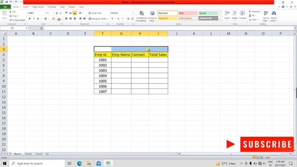Open the font name dropdown
The height and width of the screenshot is (167, 297).
coord(45,13)
